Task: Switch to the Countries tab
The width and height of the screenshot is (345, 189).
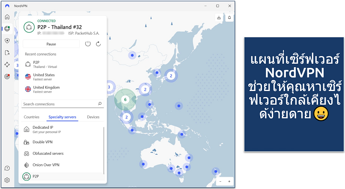Action: pyautogui.click(x=32, y=117)
